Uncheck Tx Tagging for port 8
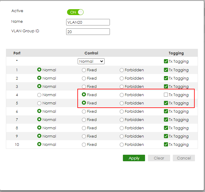This screenshot has height=192, width=205. pyautogui.click(x=166, y=128)
